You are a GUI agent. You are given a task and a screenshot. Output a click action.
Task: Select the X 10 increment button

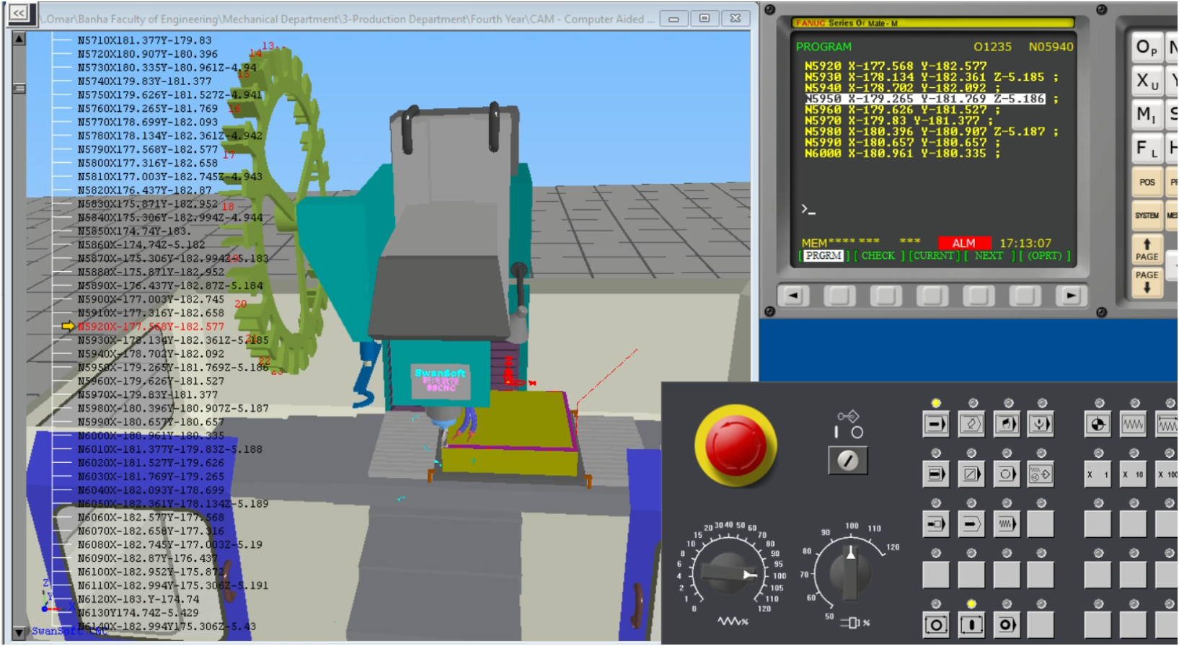point(1133,474)
